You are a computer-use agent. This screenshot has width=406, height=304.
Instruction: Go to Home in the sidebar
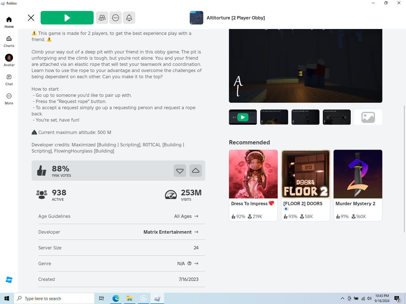[x=9, y=22]
